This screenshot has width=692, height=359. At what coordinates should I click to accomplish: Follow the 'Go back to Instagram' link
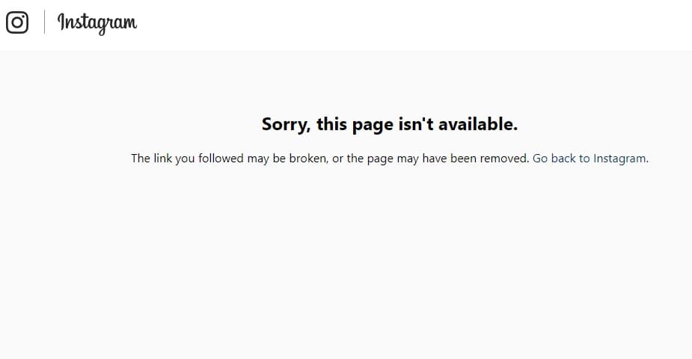pyautogui.click(x=590, y=159)
